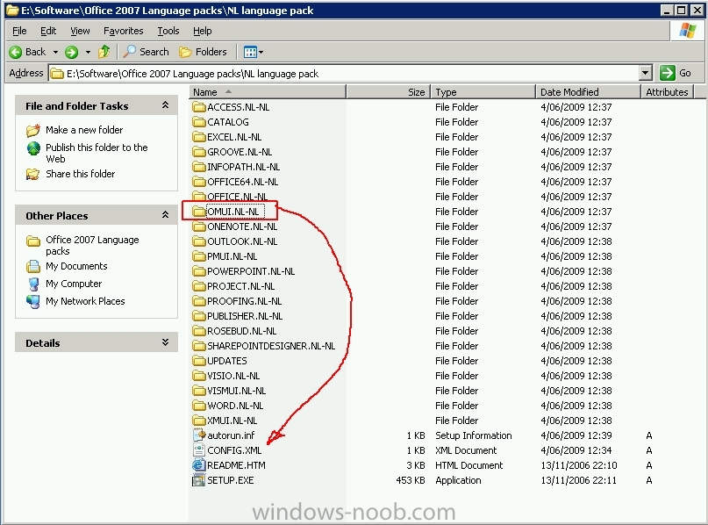Viewport: 708px width, 525px height.
Task: Select the VISIO.NL-NL folder icon
Action: tap(198, 376)
